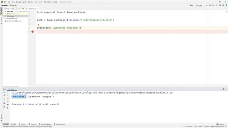
Task: Collapse the parsexlsx project root node
Action: [x=4, y=11]
